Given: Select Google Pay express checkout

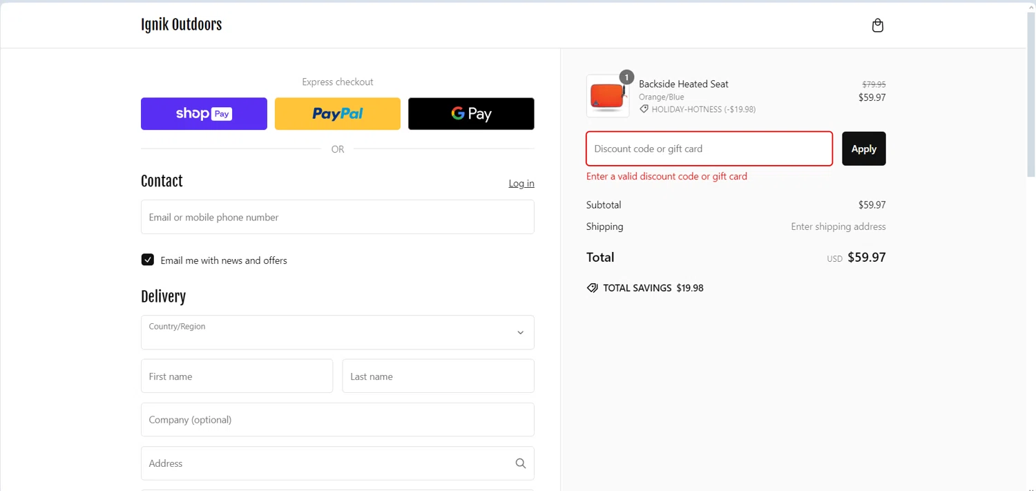Looking at the screenshot, I should (x=471, y=114).
